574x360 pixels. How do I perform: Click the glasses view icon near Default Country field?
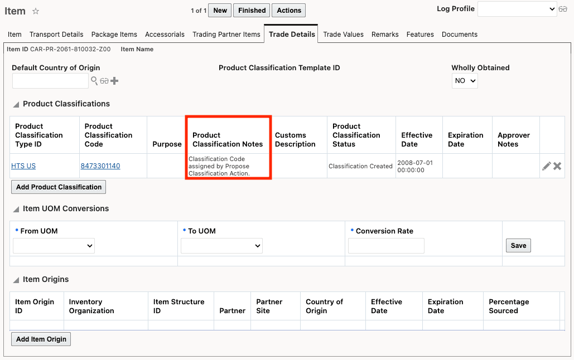pos(105,81)
